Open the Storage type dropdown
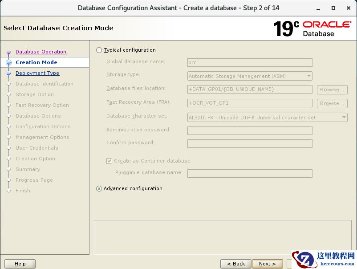This screenshot has width=357, height=269. (250, 76)
